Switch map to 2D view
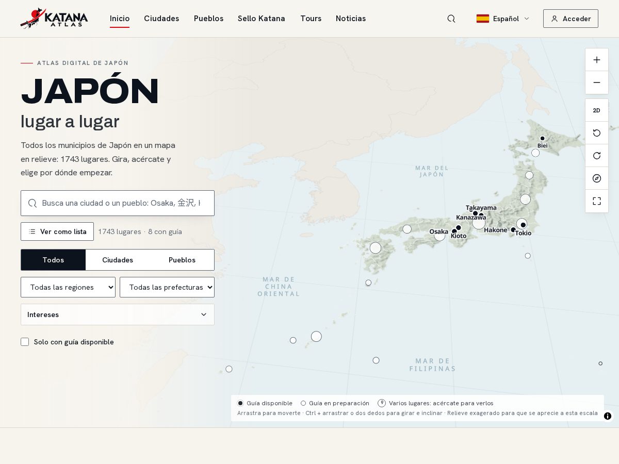The height and width of the screenshot is (464, 619). click(597, 110)
